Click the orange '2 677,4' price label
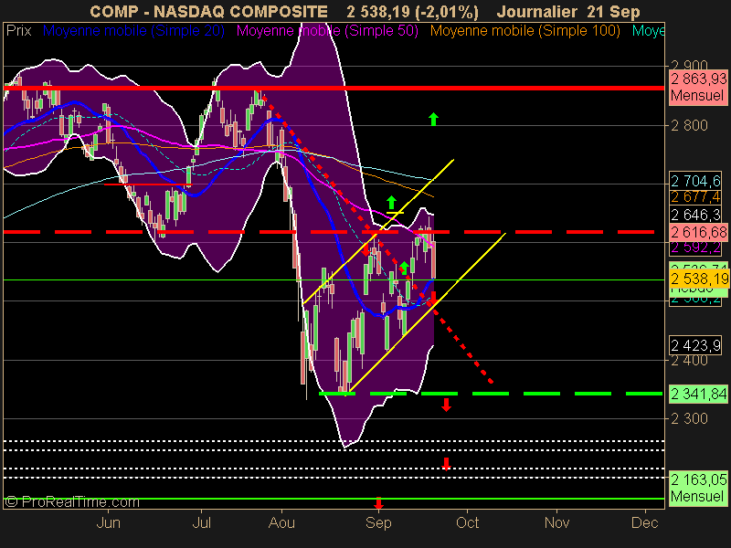The image size is (731, 548). (695, 197)
